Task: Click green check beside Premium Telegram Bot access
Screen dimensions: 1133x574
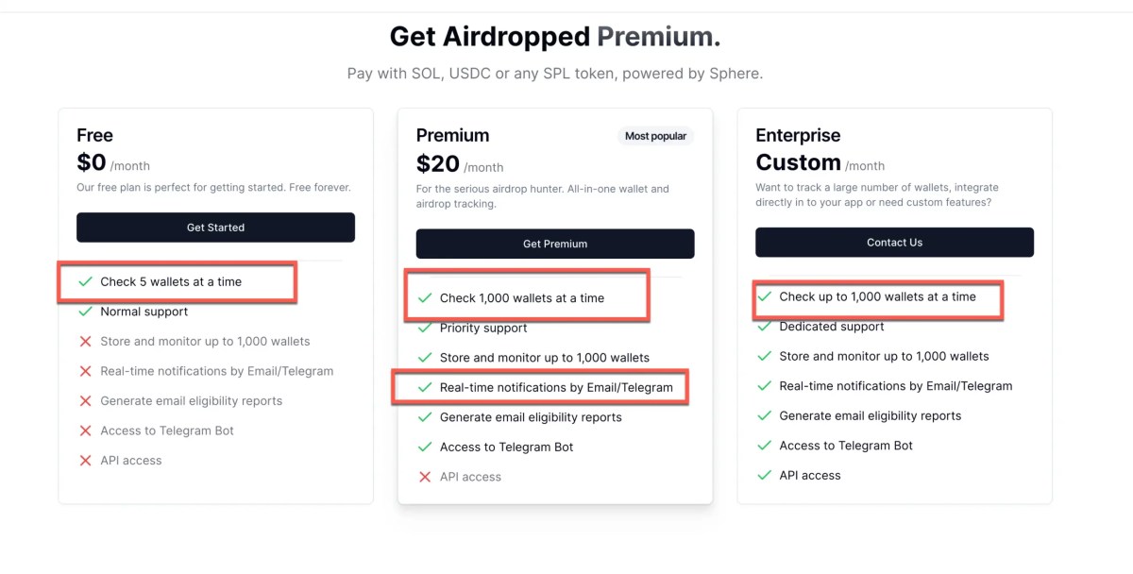Action: point(425,447)
